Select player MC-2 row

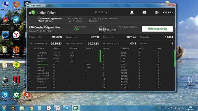[63, 56]
